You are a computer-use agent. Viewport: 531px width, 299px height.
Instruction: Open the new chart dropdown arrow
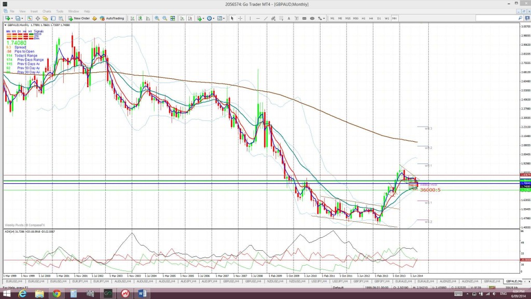[12, 18]
